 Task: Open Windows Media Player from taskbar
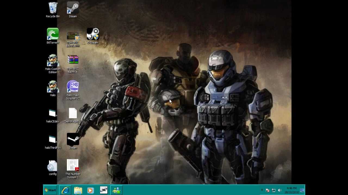91,190
